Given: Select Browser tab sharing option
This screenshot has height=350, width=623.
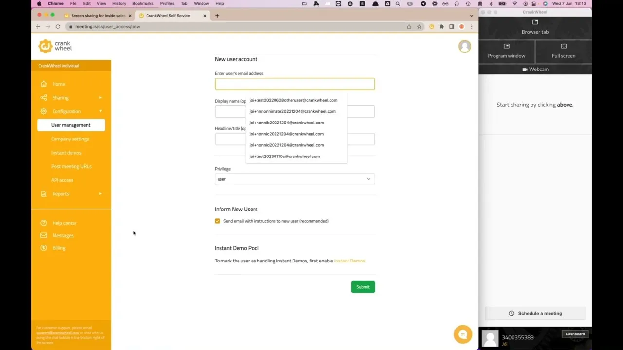Looking at the screenshot, I should click(535, 27).
